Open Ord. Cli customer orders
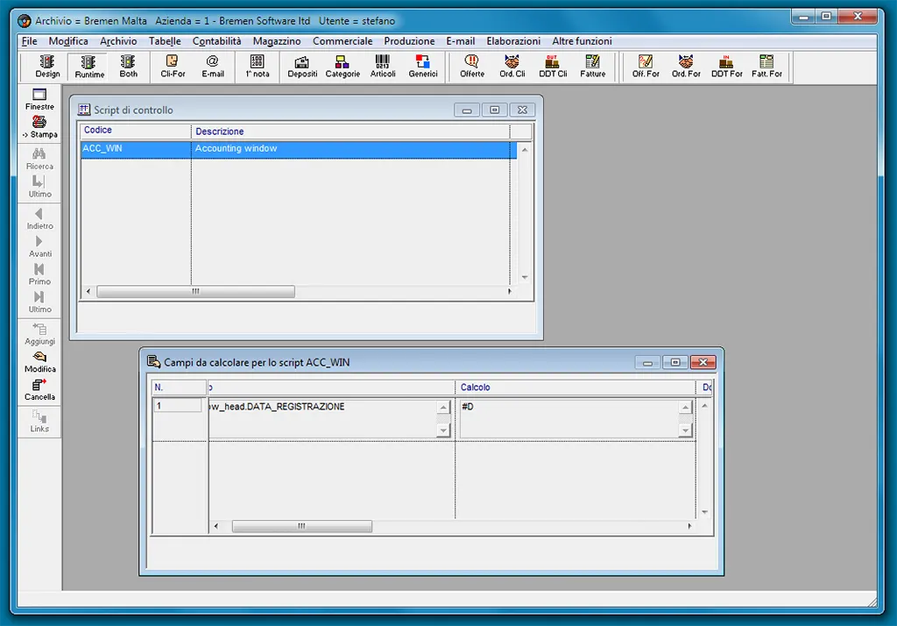Screen dimensions: 897x626 (x=512, y=67)
